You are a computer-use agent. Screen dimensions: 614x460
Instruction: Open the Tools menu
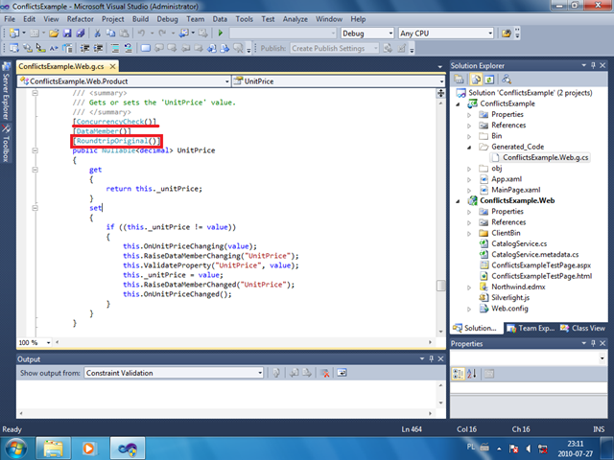click(244, 19)
